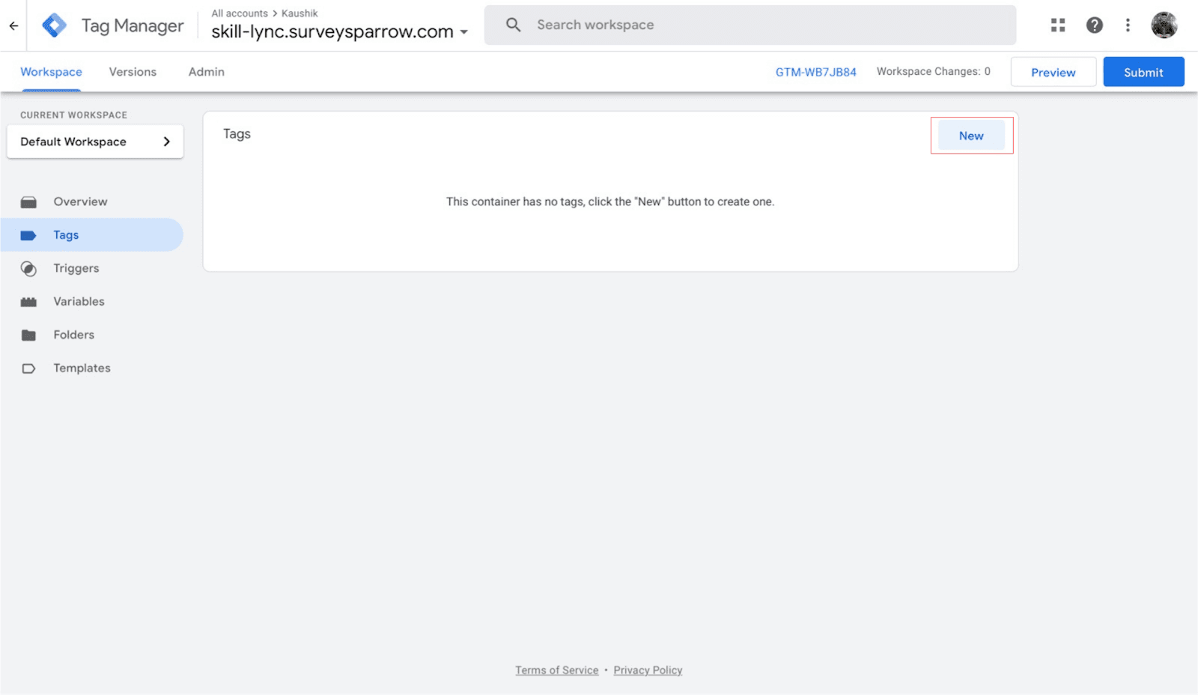Select Triggers in the sidebar
This screenshot has height=695, width=1198.
[76, 268]
